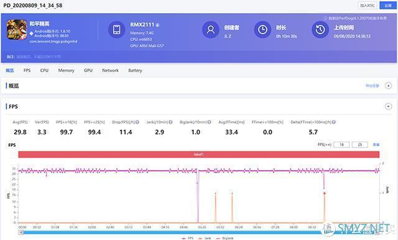The height and width of the screenshot is (240, 398).
Task: Click help icon beside Delta(FTime)>100ms
Action: click(x=334, y=122)
